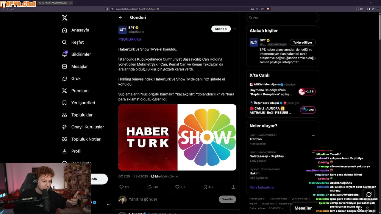Expand the Mesajlar drawer chevrons
The image size is (381, 214).
tap(368, 208)
